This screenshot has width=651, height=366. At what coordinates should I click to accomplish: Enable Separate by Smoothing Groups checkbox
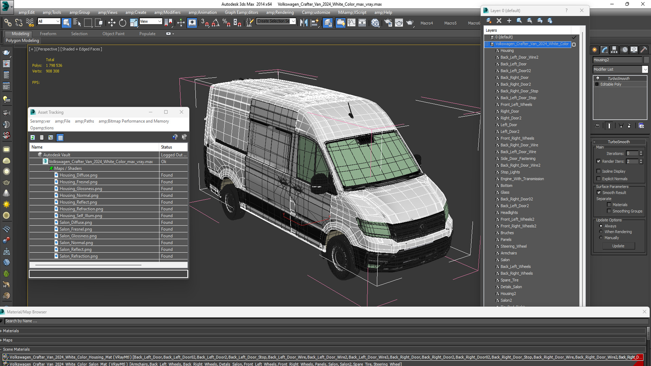[609, 211]
